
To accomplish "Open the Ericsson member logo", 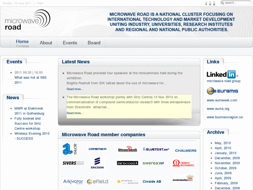I will 97,163.
